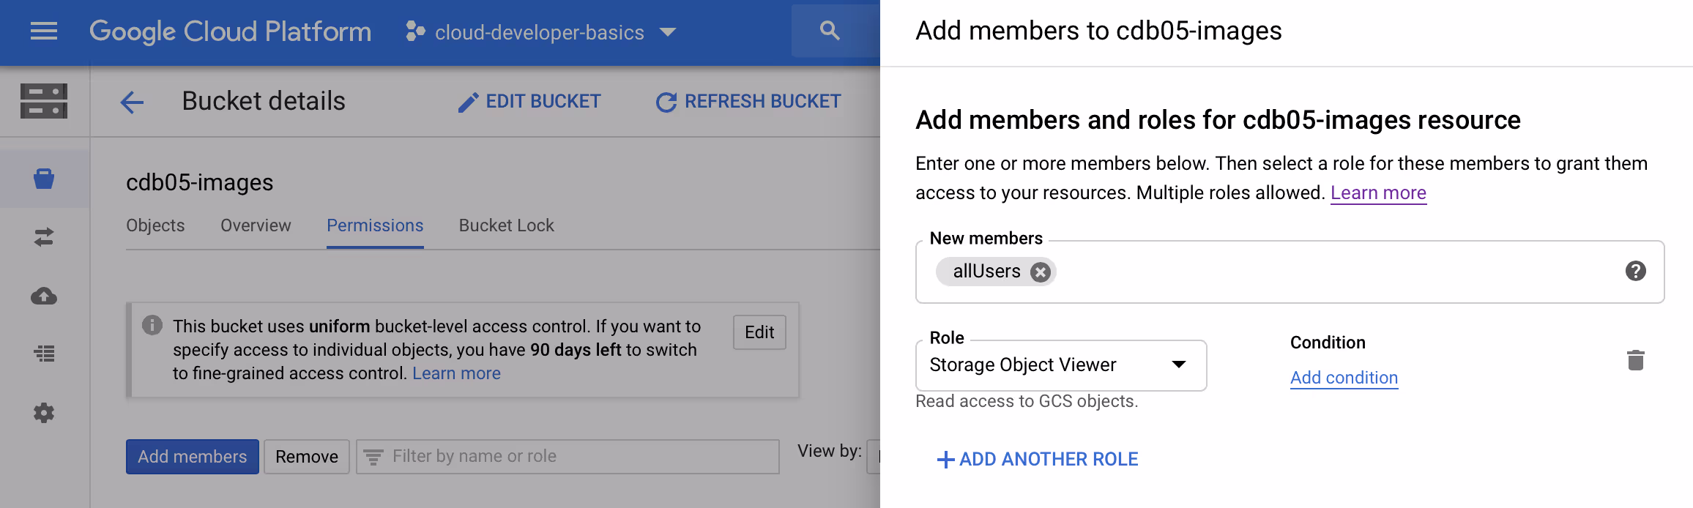This screenshot has height=508, width=1693.
Task: Click the pencil icon beside EDIT BUCKET
Action: click(x=468, y=102)
